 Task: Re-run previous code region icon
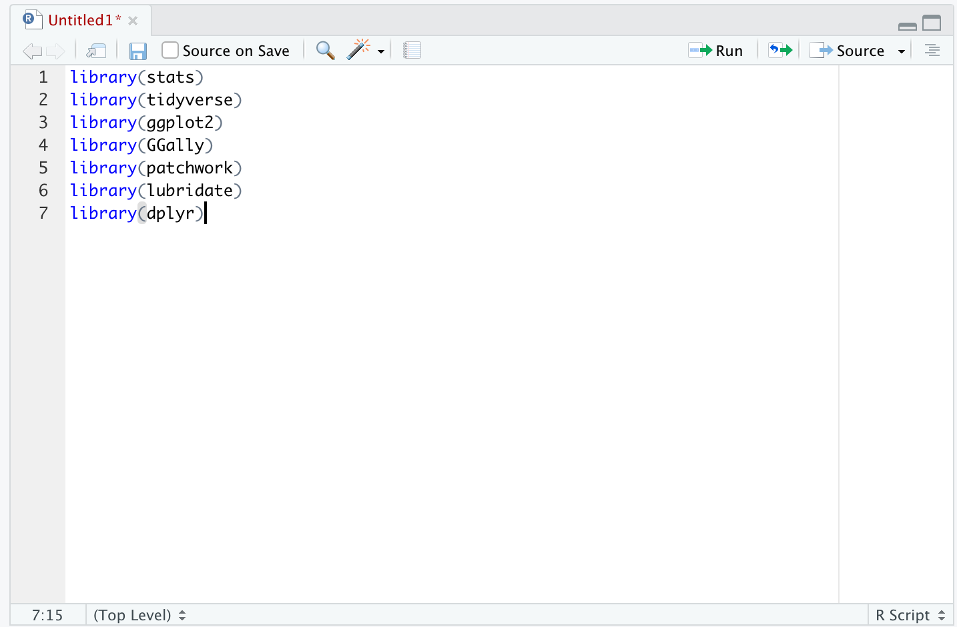pyautogui.click(x=780, y=50)
